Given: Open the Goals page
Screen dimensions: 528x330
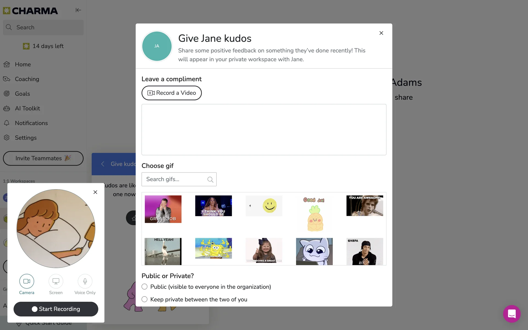Looking at the screenshot, I should click(x=22, y=94).
